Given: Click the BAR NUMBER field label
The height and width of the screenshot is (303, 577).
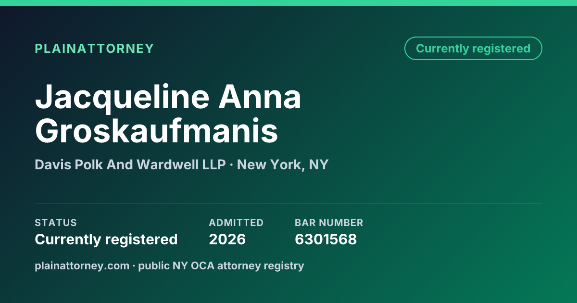Looking at the screenshot, I should [329, 223].
